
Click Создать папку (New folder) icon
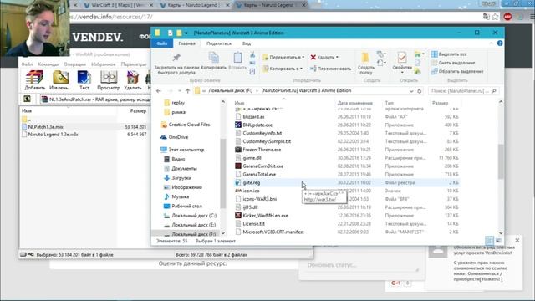point(366,64)
